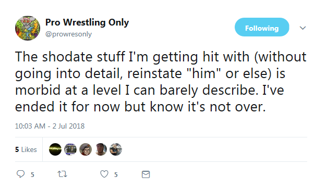
Task: Open the fifth liker's avatar
Action: pyautogui.click(x=116, y=149)
